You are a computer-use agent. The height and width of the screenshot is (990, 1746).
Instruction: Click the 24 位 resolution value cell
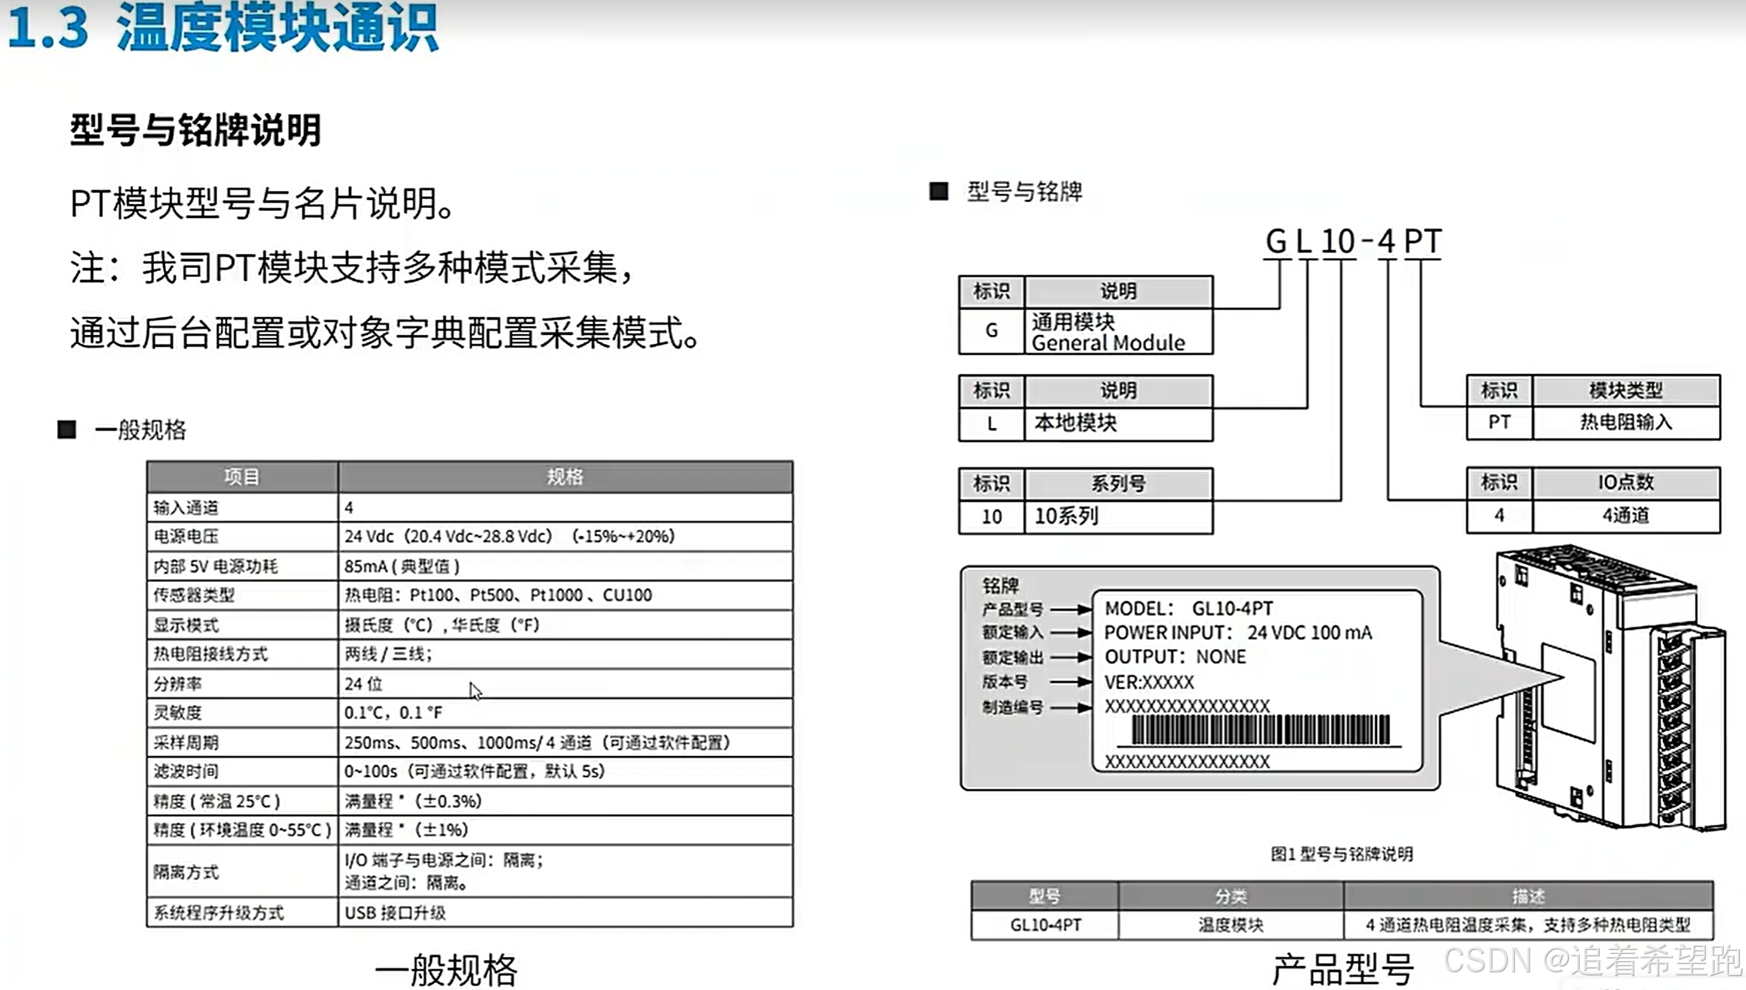pyautogui.click(x=364, y=683)
